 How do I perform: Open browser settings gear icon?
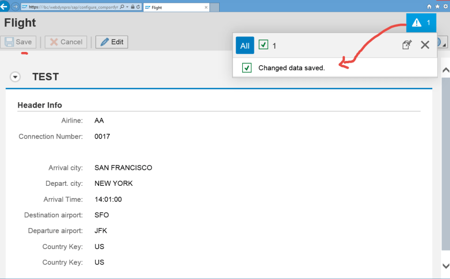tap(446, 6)
